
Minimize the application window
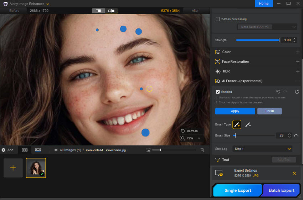point(279,4)
